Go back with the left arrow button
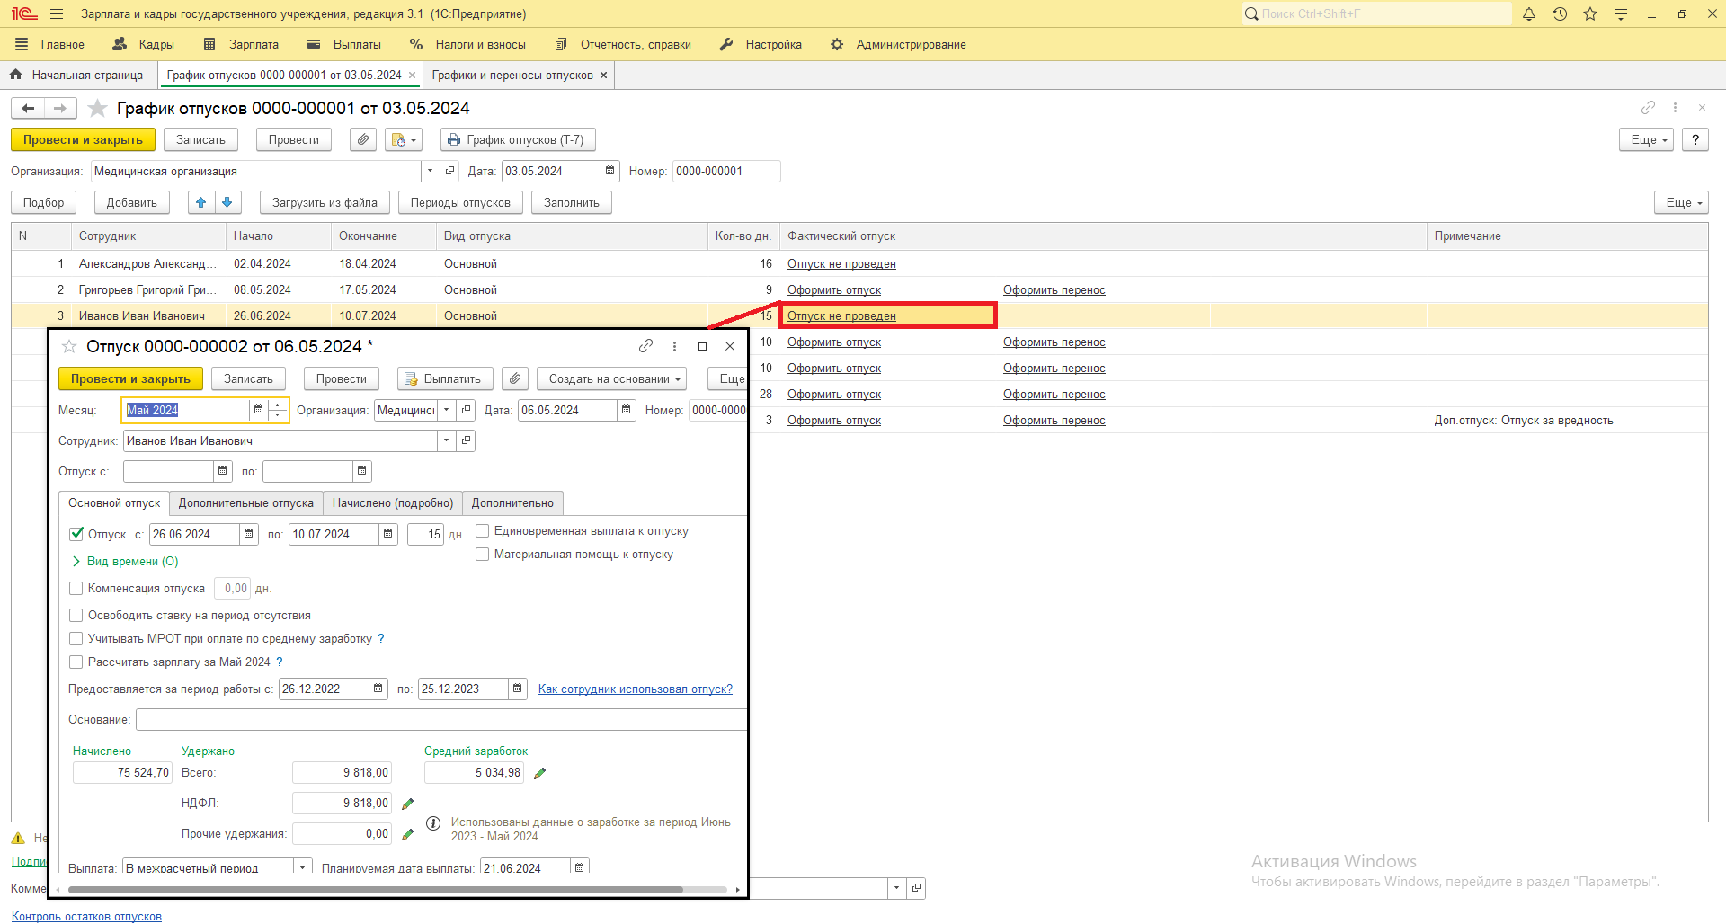The image size is (1726, 924). coord(28,109)
